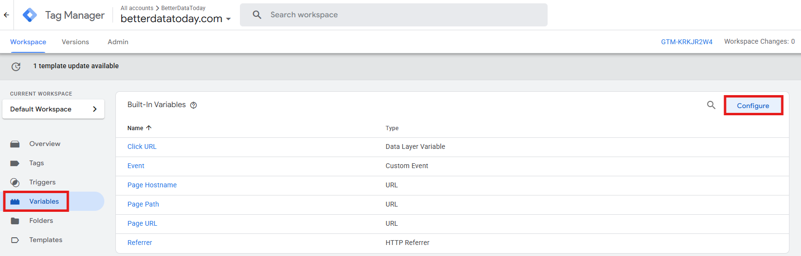Open the Referrer variable
The height and width of the screenshot is (256, 801).
click(139, 243)
